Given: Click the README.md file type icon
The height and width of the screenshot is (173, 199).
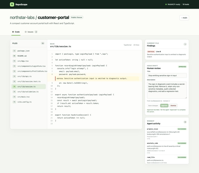Looking at the screenshot, I should point(14,56).
